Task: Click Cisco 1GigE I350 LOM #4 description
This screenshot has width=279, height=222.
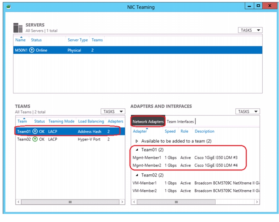Action: (x=216, y=165)
